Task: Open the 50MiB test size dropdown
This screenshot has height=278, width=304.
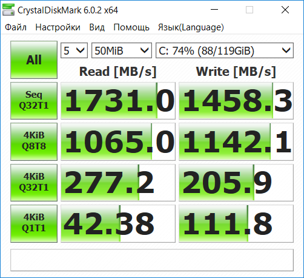Action: pos(122,50)
